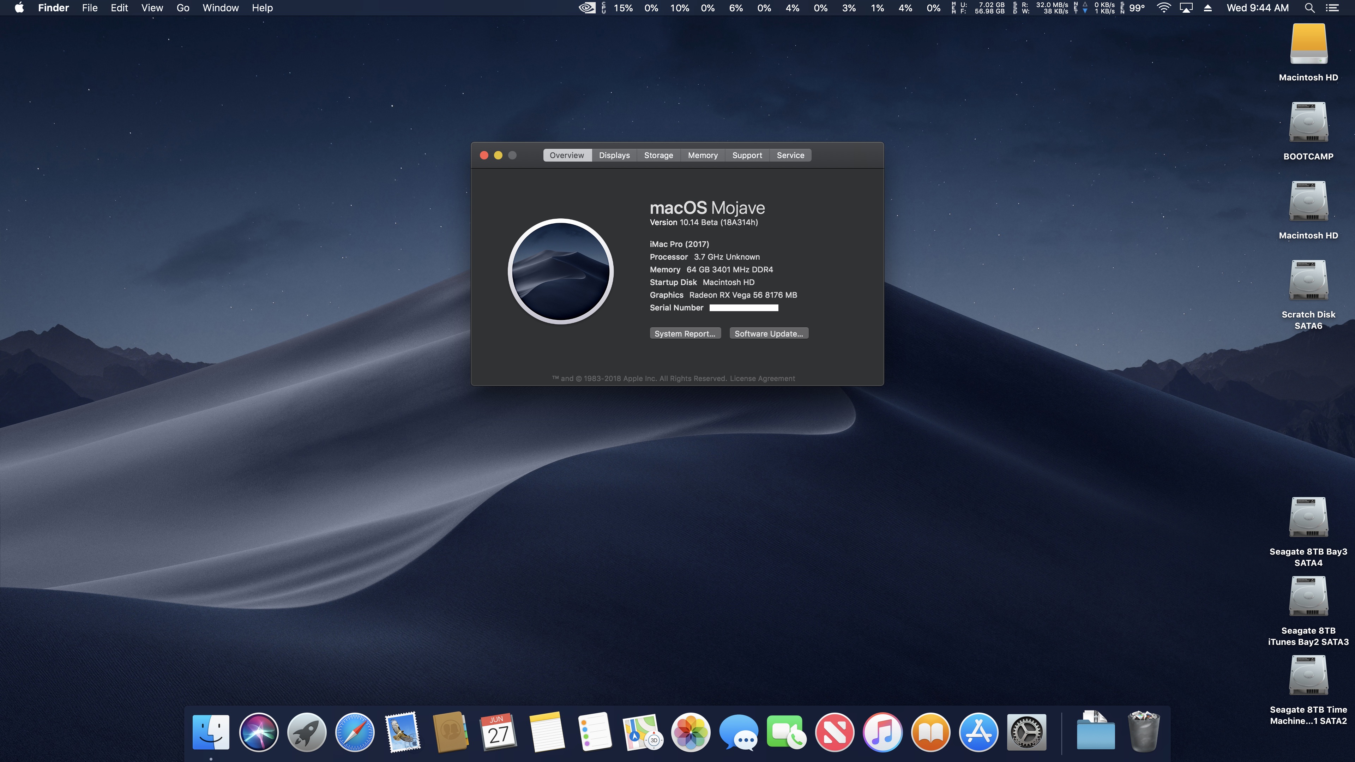
Task: Open the Go menu
Action: pyautogui.click(x=182, y=8)
